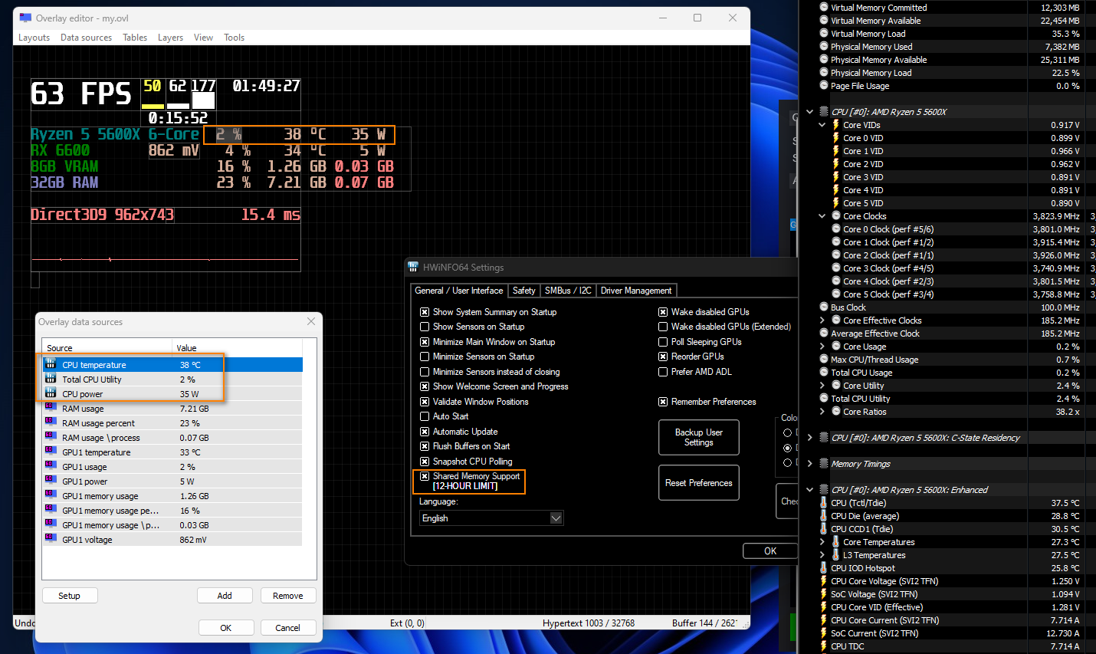Collapse the Core VIDs tree node

point(822,125)
